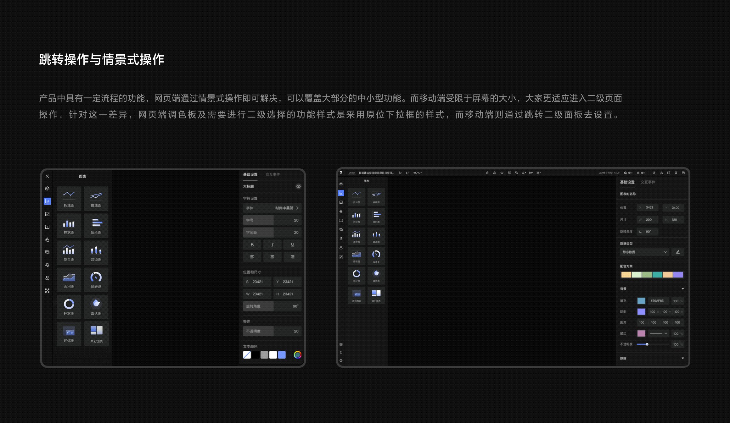Open text (T) sidebar icon in tablet mockup
The height and width of the screenshot is (423, 730).
(x=47, y=227)
